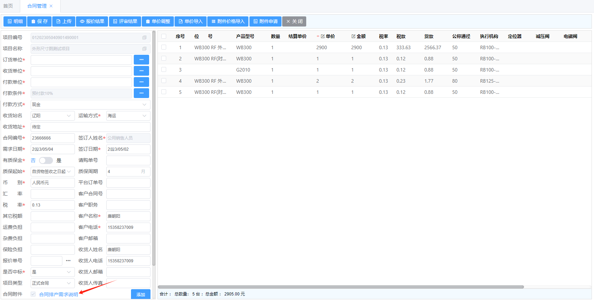Select the checkbox for row 3

click(164, 70)
